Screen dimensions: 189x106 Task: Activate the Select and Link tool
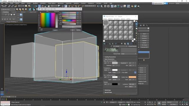coord(9,6)
